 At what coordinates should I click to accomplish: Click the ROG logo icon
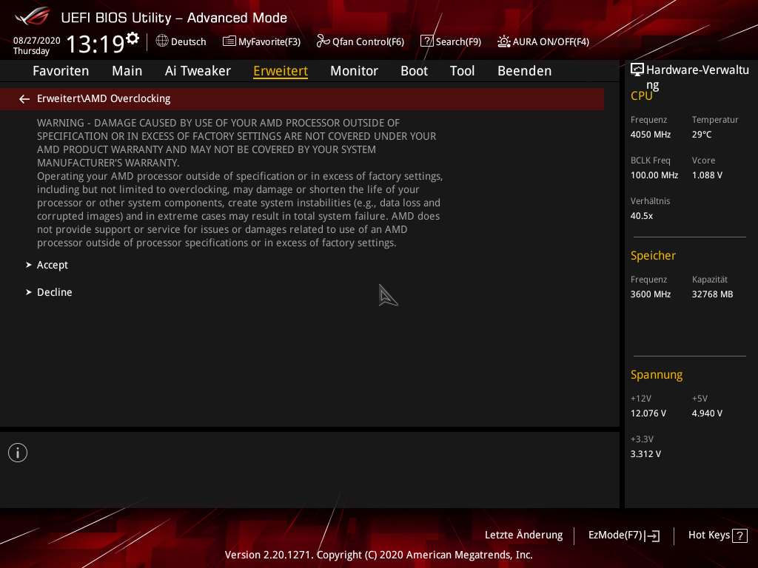click(32, 16)
